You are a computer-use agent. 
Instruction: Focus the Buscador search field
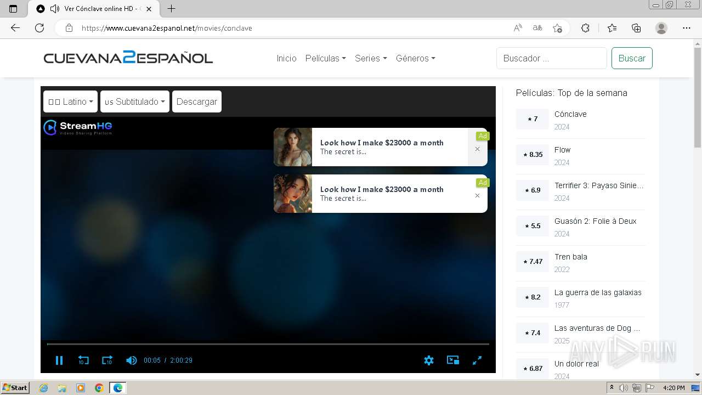[552, 58]
